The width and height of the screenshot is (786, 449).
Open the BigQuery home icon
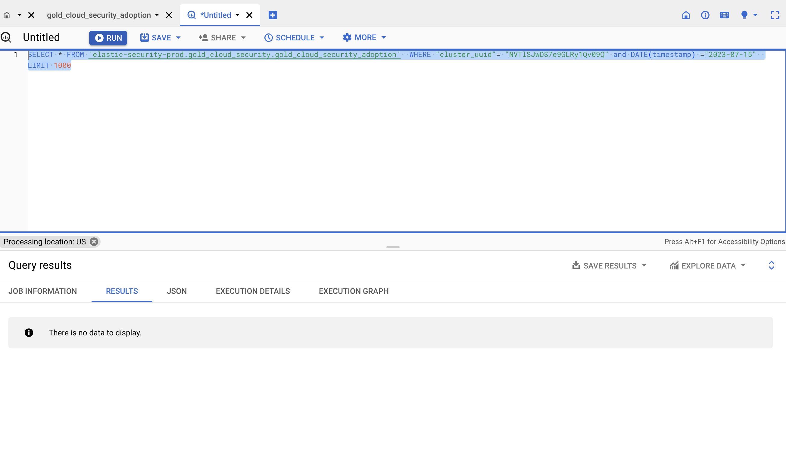[686, 15]
